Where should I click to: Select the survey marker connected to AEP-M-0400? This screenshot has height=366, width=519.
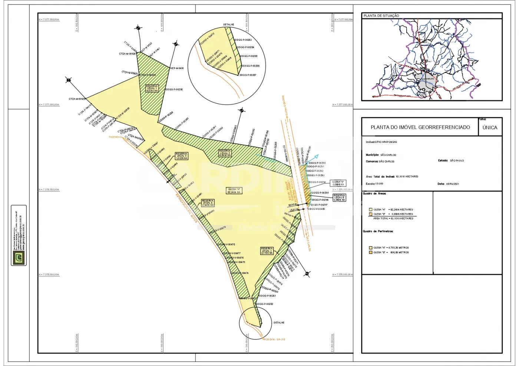pyautogui.click(x=176, y=44)
